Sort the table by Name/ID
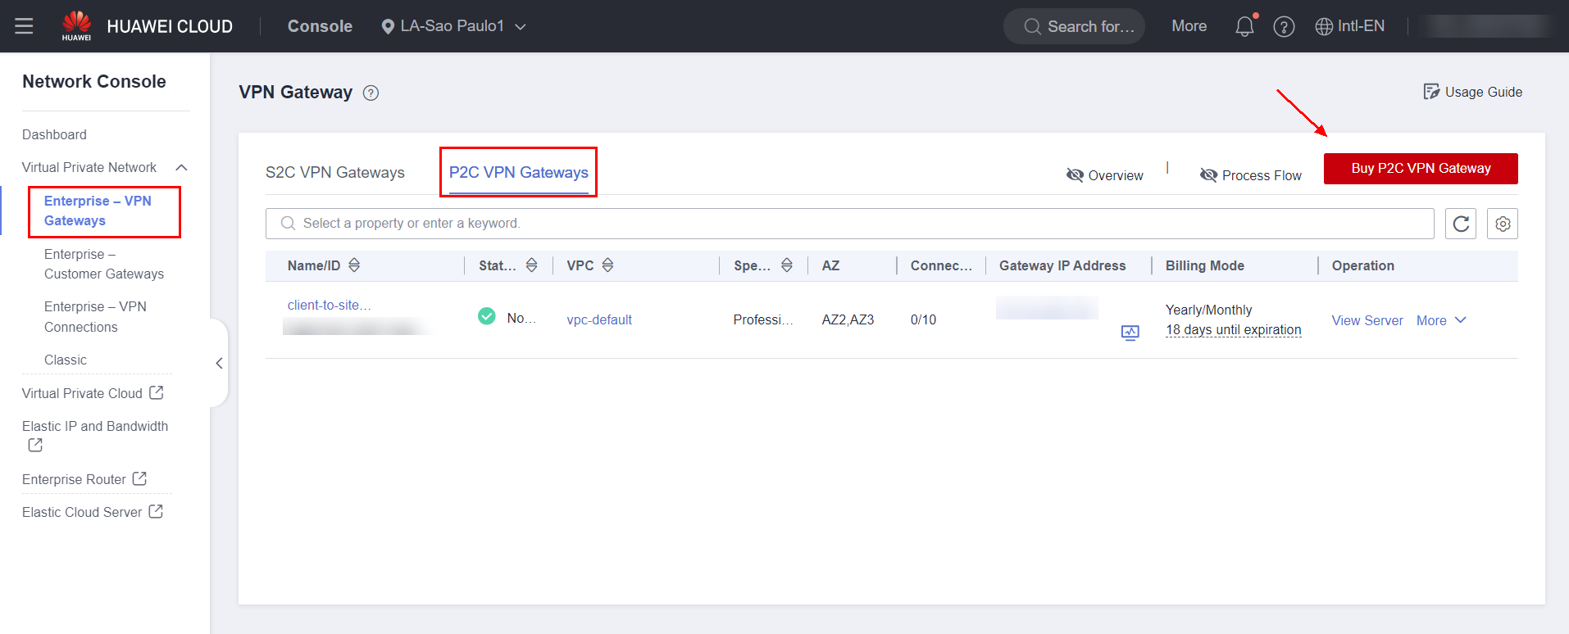 coord(354,265)
